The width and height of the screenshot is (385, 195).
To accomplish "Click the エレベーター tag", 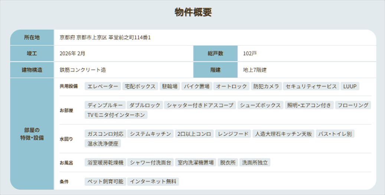I will (102, 86).
